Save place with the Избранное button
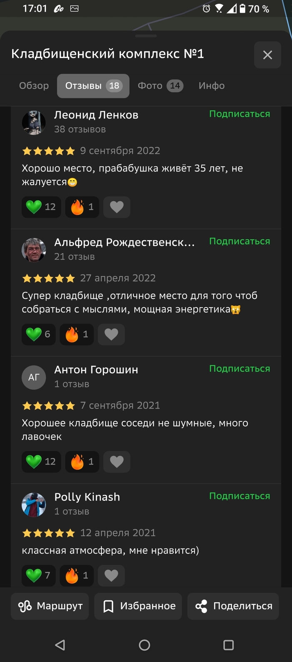The width and height of the screenshot is (292, 662). (138, 606)
